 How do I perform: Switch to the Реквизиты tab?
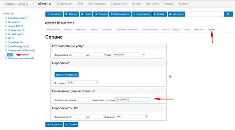click(81, 29)
